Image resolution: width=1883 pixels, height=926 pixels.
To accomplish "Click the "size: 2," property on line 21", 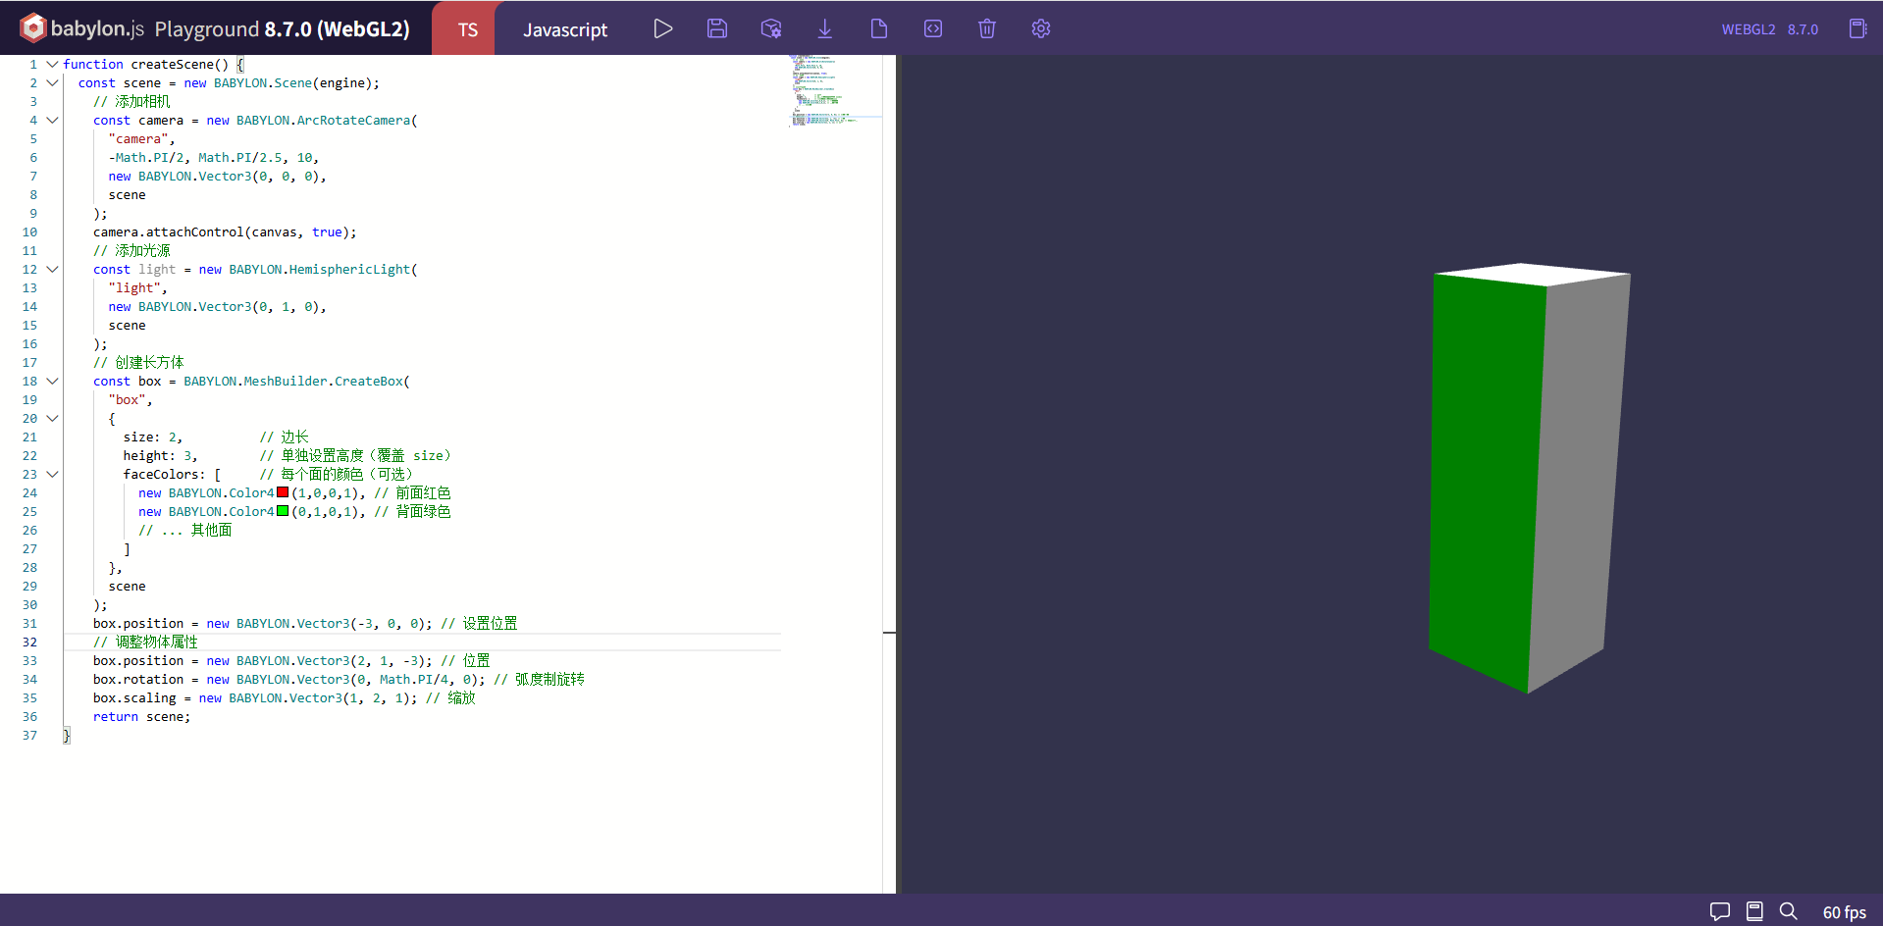I will point(152,437).
